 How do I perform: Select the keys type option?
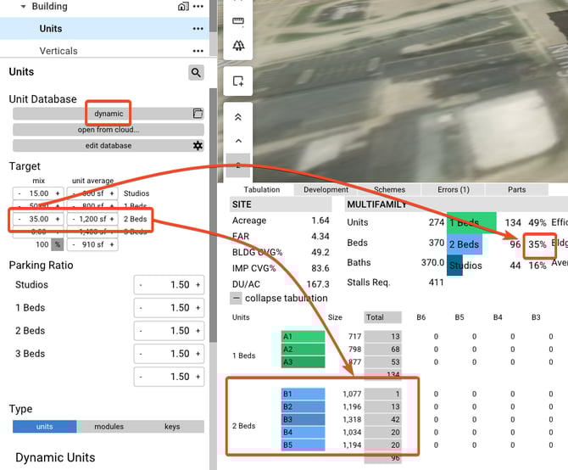(172, 427)
